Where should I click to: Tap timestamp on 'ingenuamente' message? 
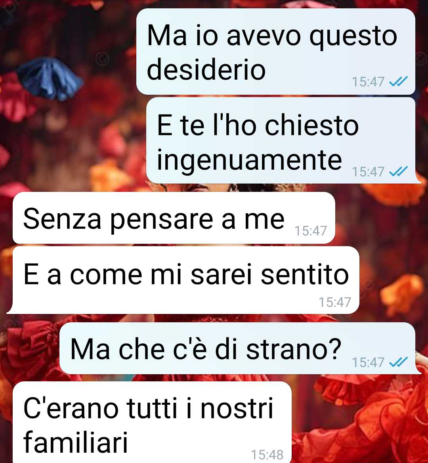(368, 172)
